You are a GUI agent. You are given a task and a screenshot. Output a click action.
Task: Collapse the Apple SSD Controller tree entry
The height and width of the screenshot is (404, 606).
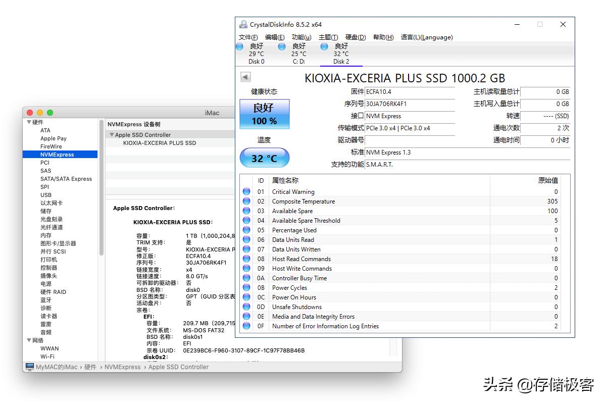(x=112, y=134)
